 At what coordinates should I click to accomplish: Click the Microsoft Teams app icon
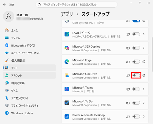tap(67, 89)
